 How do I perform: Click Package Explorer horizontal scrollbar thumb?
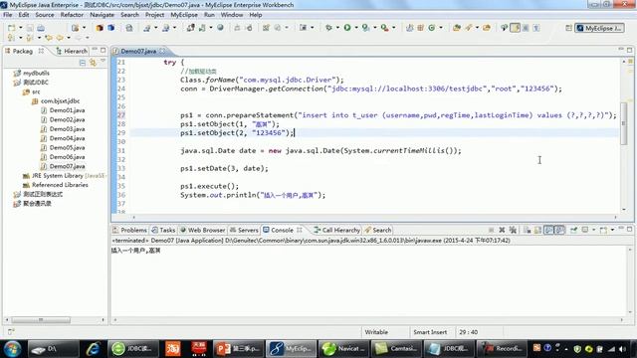coord(41,320)
